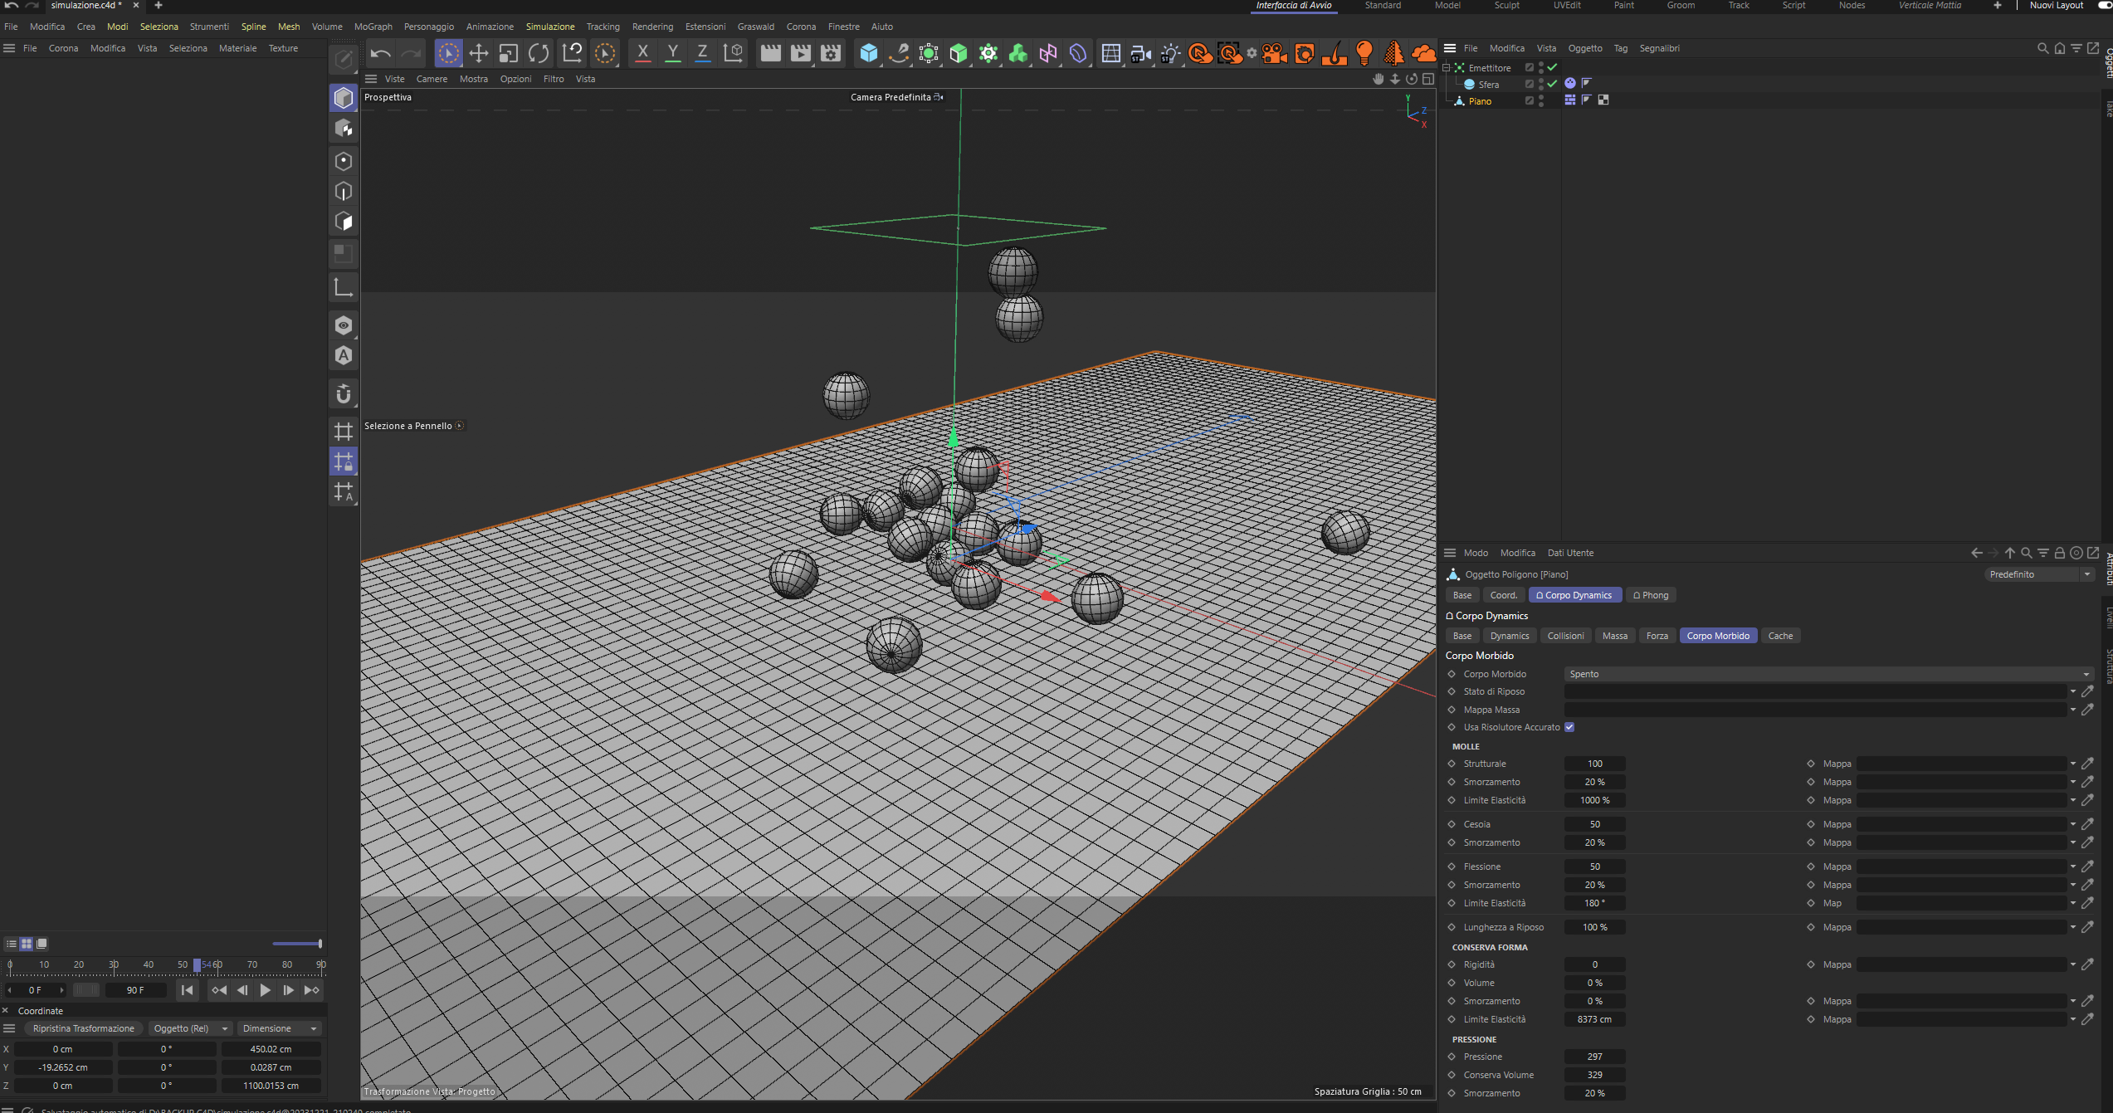The height and width of the screenshot is (1113, 2113).
Task: Toggle Sfera object green enable checkmark
Action: click(x=1552, y=84)
